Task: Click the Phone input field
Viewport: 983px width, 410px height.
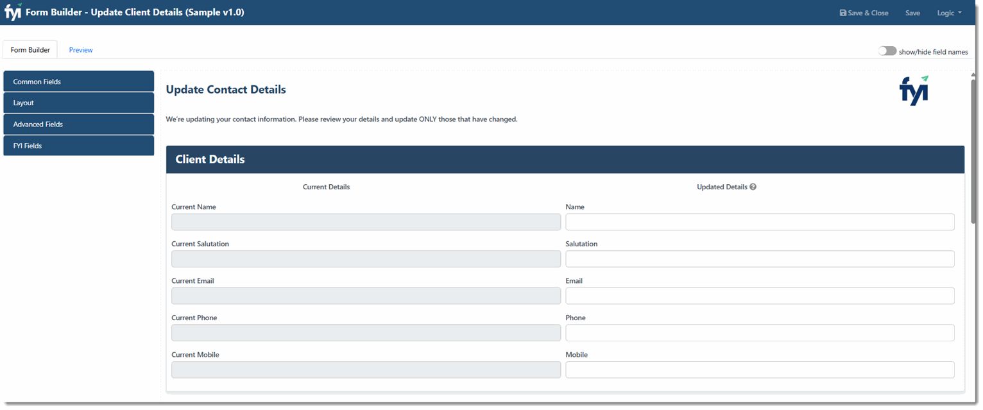Action: point(760,332)
